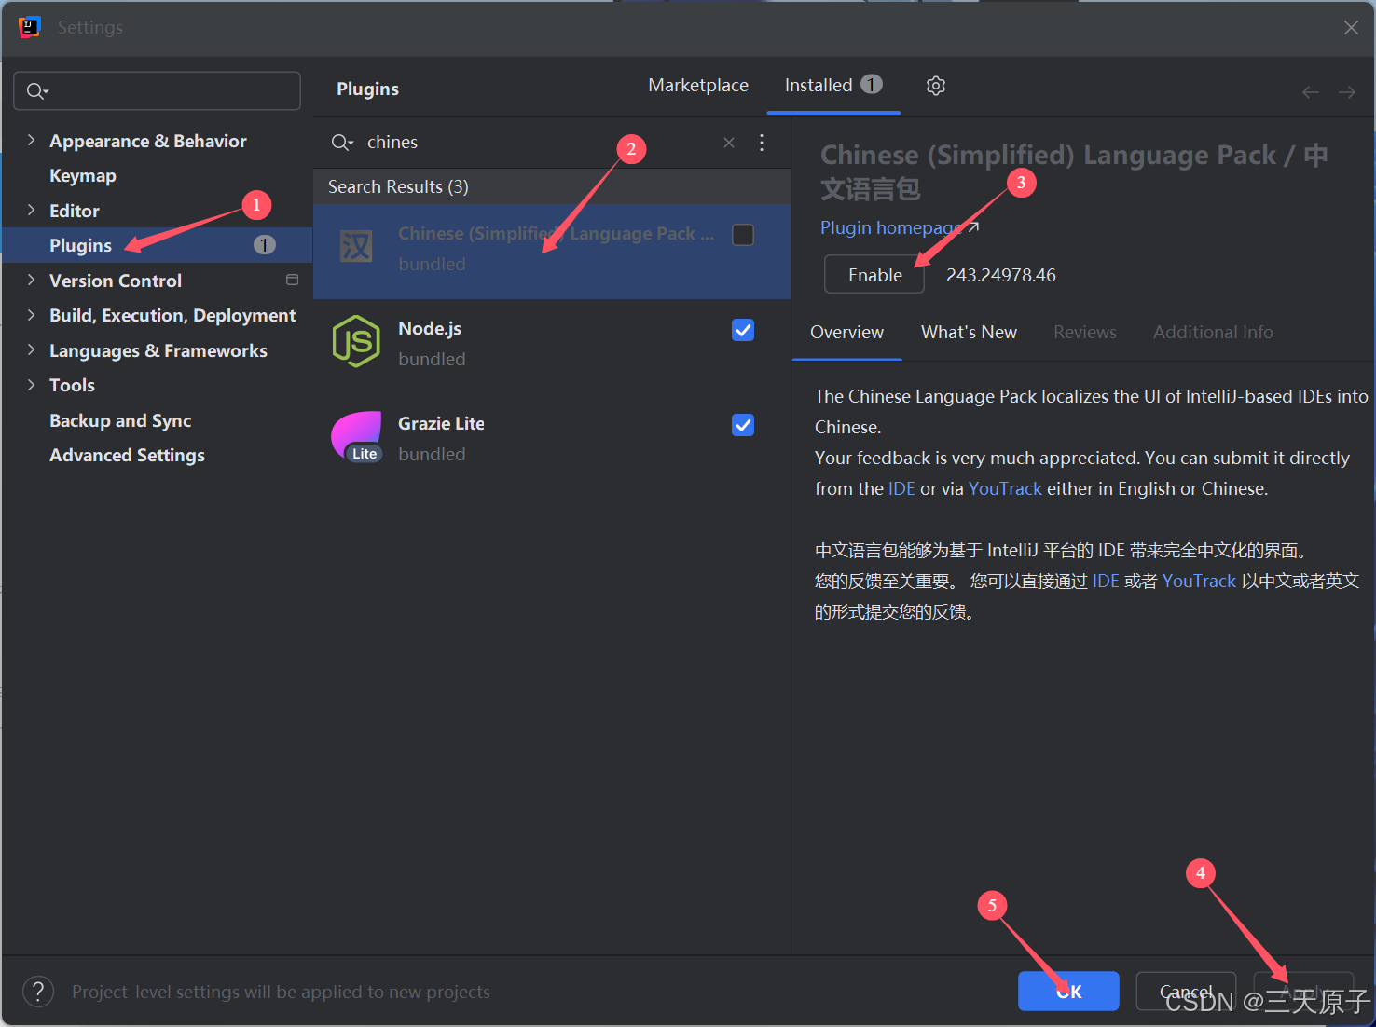Image resolution: width=1376 pixels, height=1027 pixels.
Task: Open the help question mark icon
Action: point(38,992)
